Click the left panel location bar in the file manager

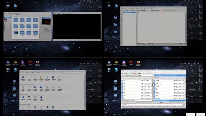click(x=137, y=75)
